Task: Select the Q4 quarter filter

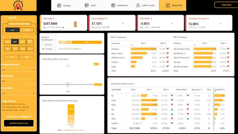Action: point(30,49)
